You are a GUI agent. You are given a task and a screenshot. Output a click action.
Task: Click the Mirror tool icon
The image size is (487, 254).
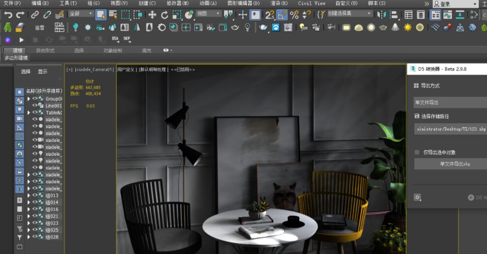tap(381, 15)
